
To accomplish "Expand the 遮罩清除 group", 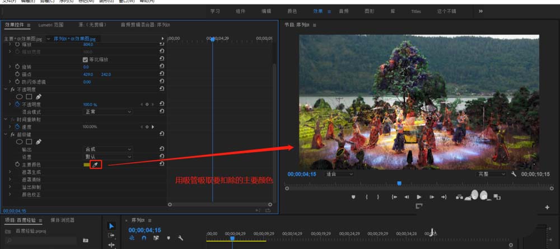I will 10,180.
